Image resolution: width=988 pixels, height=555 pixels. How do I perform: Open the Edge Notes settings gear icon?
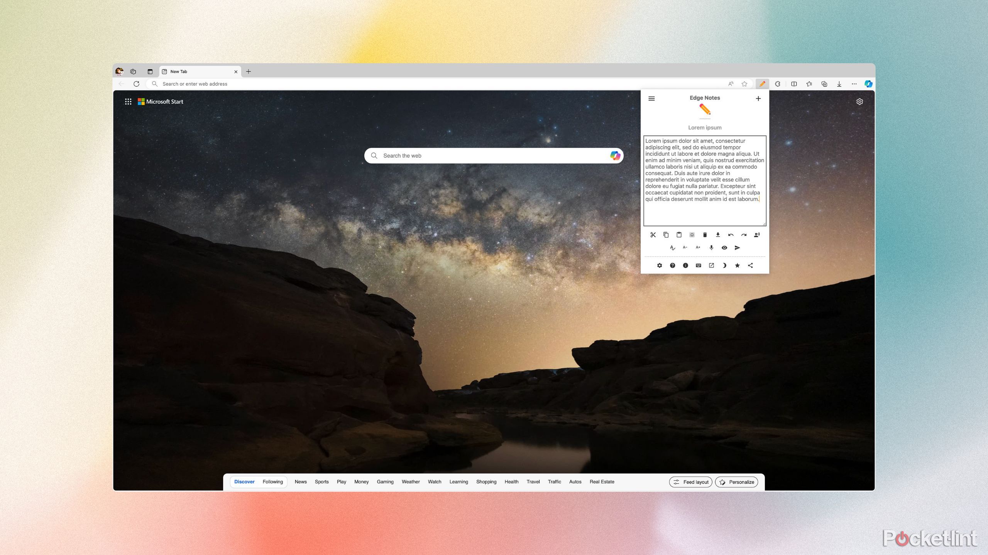click(x=659, y=265)
